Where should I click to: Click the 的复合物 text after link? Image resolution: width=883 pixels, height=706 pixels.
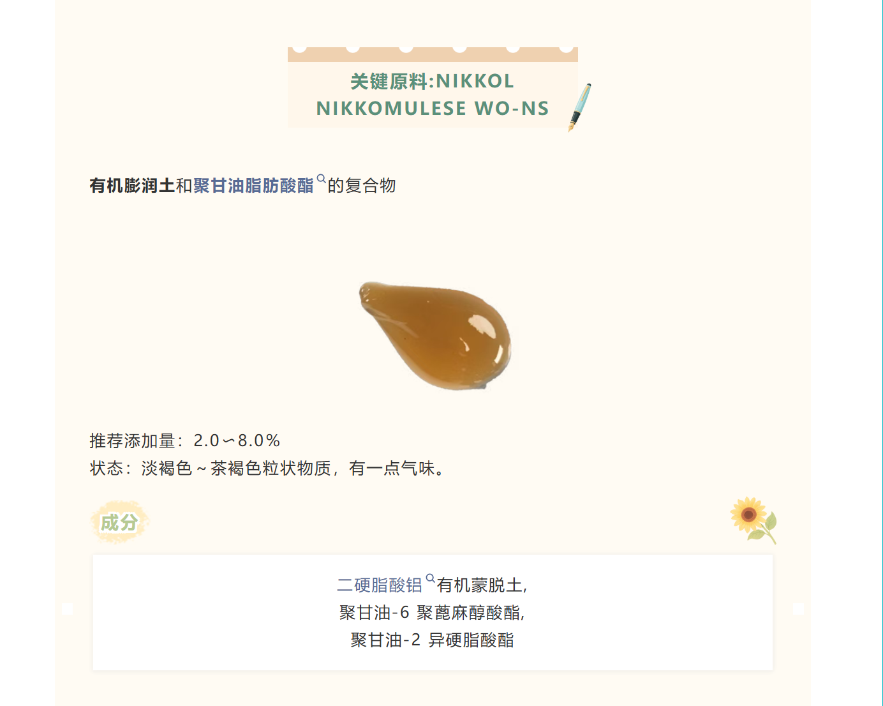coord(362,186)
